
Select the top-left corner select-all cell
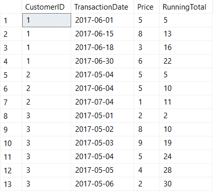click(x=11, y=7)
